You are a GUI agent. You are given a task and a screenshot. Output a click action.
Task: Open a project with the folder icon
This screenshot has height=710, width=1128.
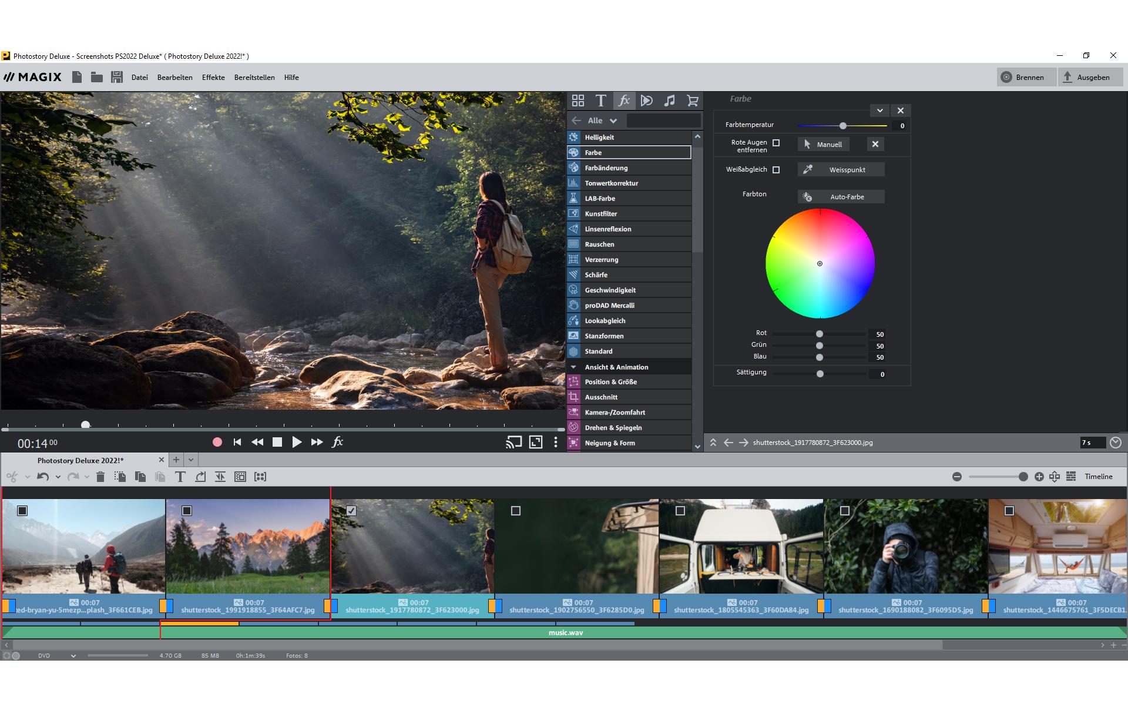[97, 77]
